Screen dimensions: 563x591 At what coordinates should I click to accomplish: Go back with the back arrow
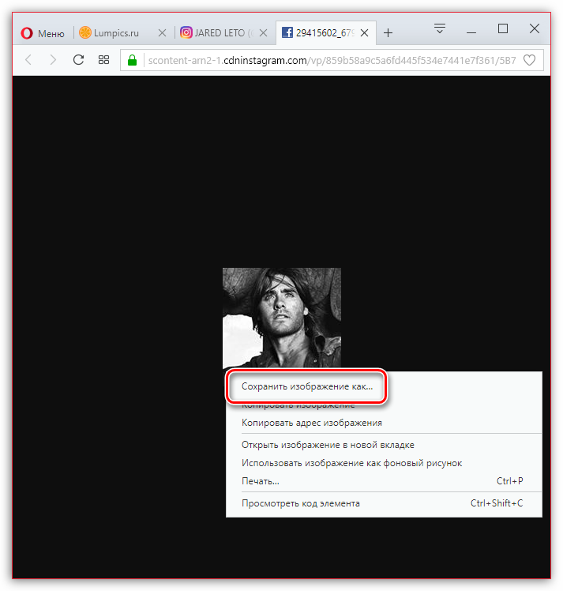coord(28,59)
